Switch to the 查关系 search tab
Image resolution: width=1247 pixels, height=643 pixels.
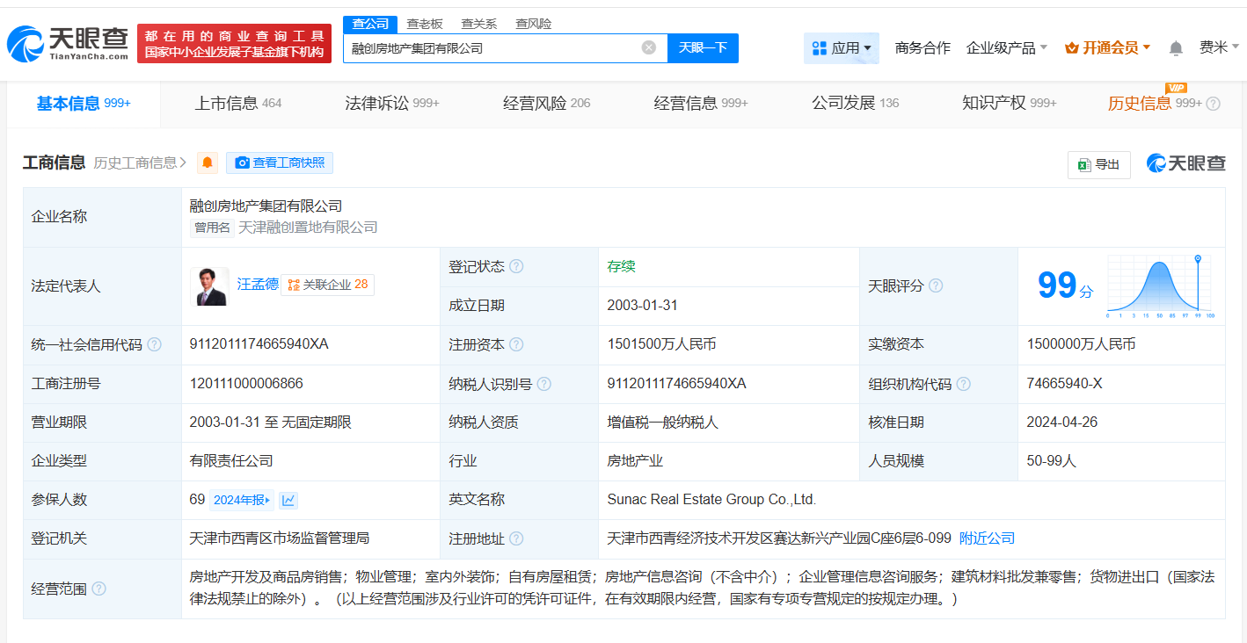tap(479, 24)
